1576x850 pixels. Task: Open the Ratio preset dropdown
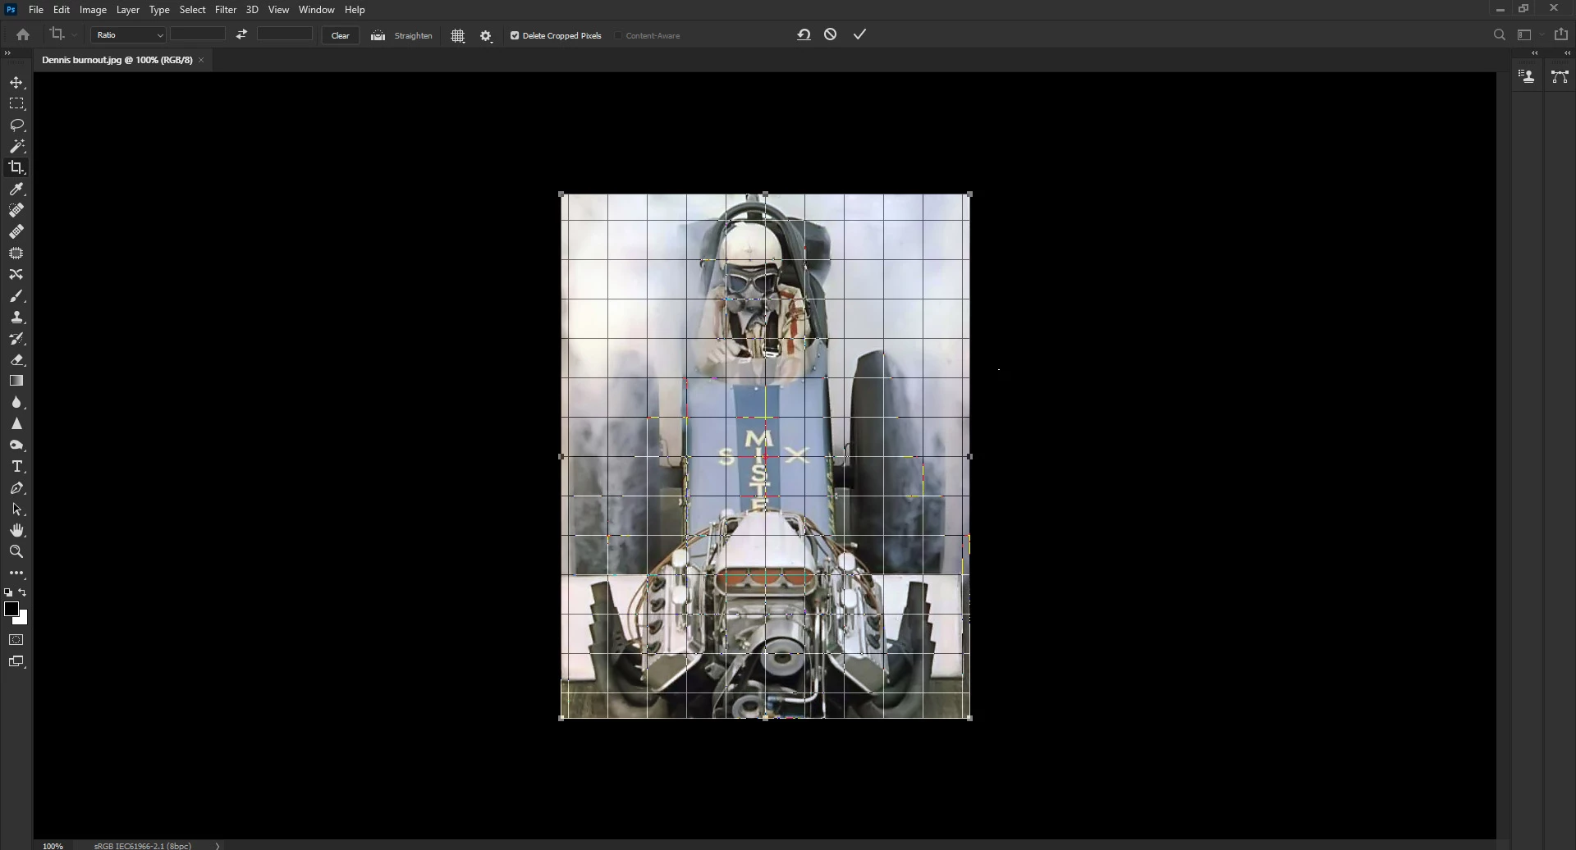pyautogui.click(x=129, y=35)
